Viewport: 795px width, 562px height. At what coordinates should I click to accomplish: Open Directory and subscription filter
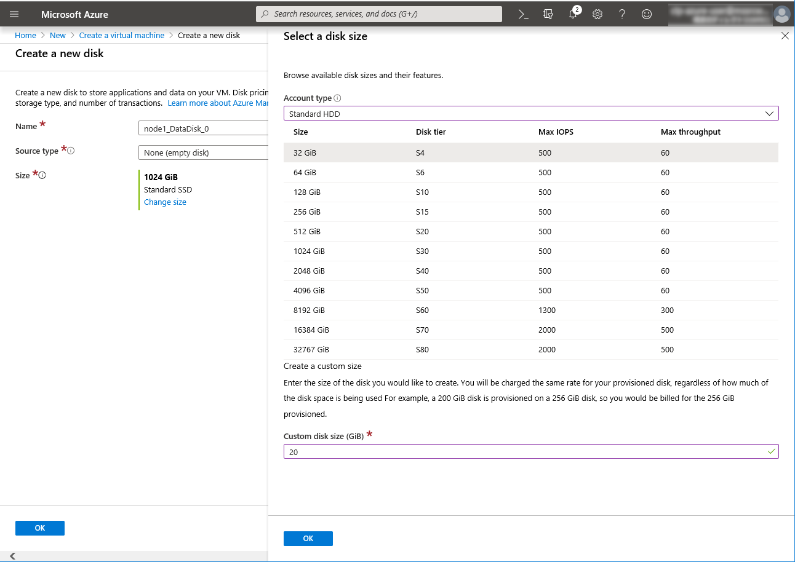point(548,14)
